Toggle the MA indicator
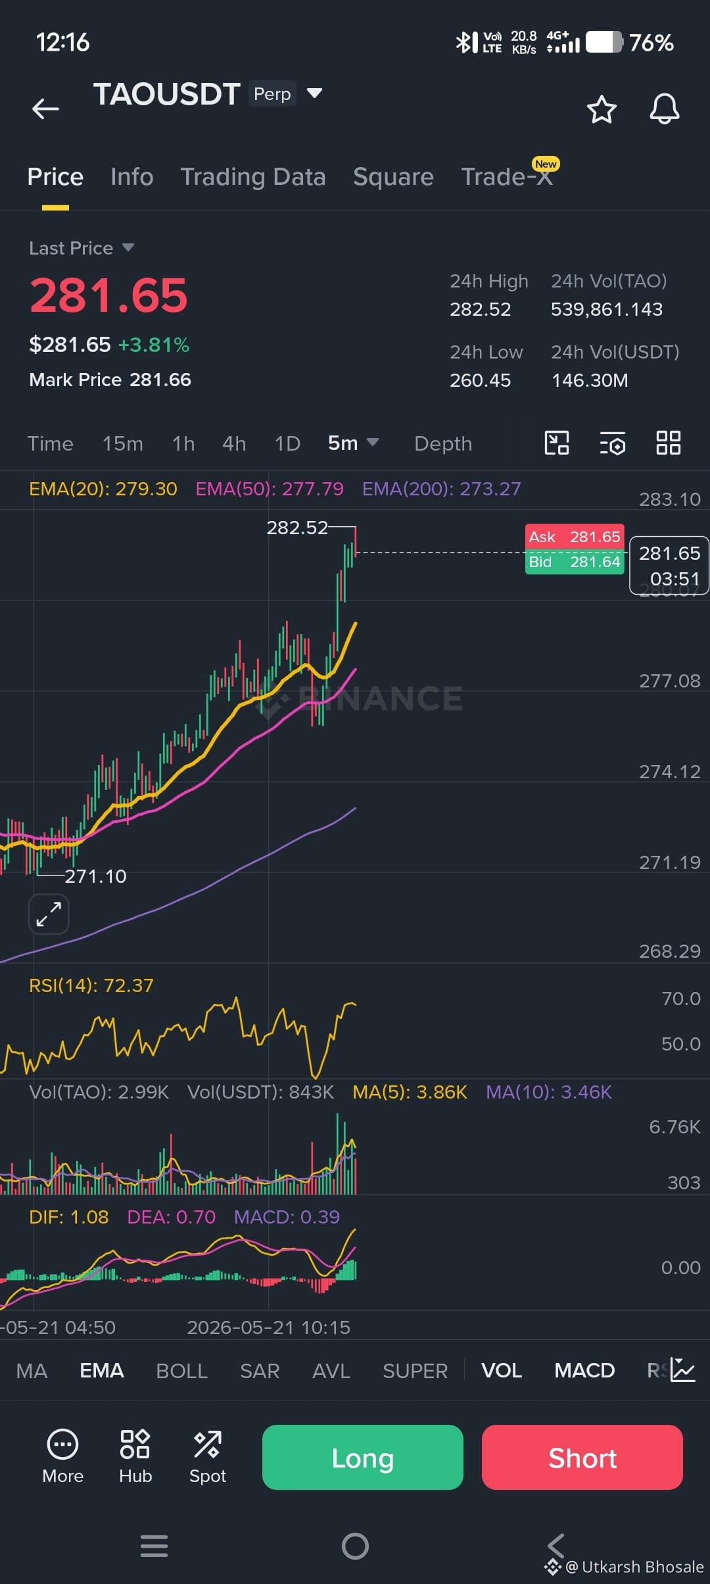The height and width of the screenshot is (1584, 710). point(32,1371)
